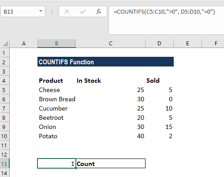The width and height of the screenshot is (224, 177).
Task: Select row 13 header
Action: click(4, 164)
